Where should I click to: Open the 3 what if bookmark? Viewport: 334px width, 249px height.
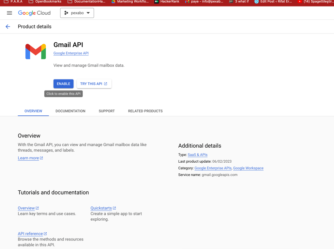click(x=239, y=2)
